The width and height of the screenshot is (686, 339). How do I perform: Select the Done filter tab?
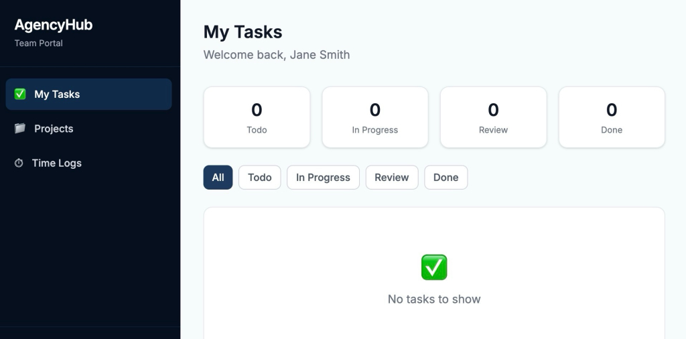445,178
